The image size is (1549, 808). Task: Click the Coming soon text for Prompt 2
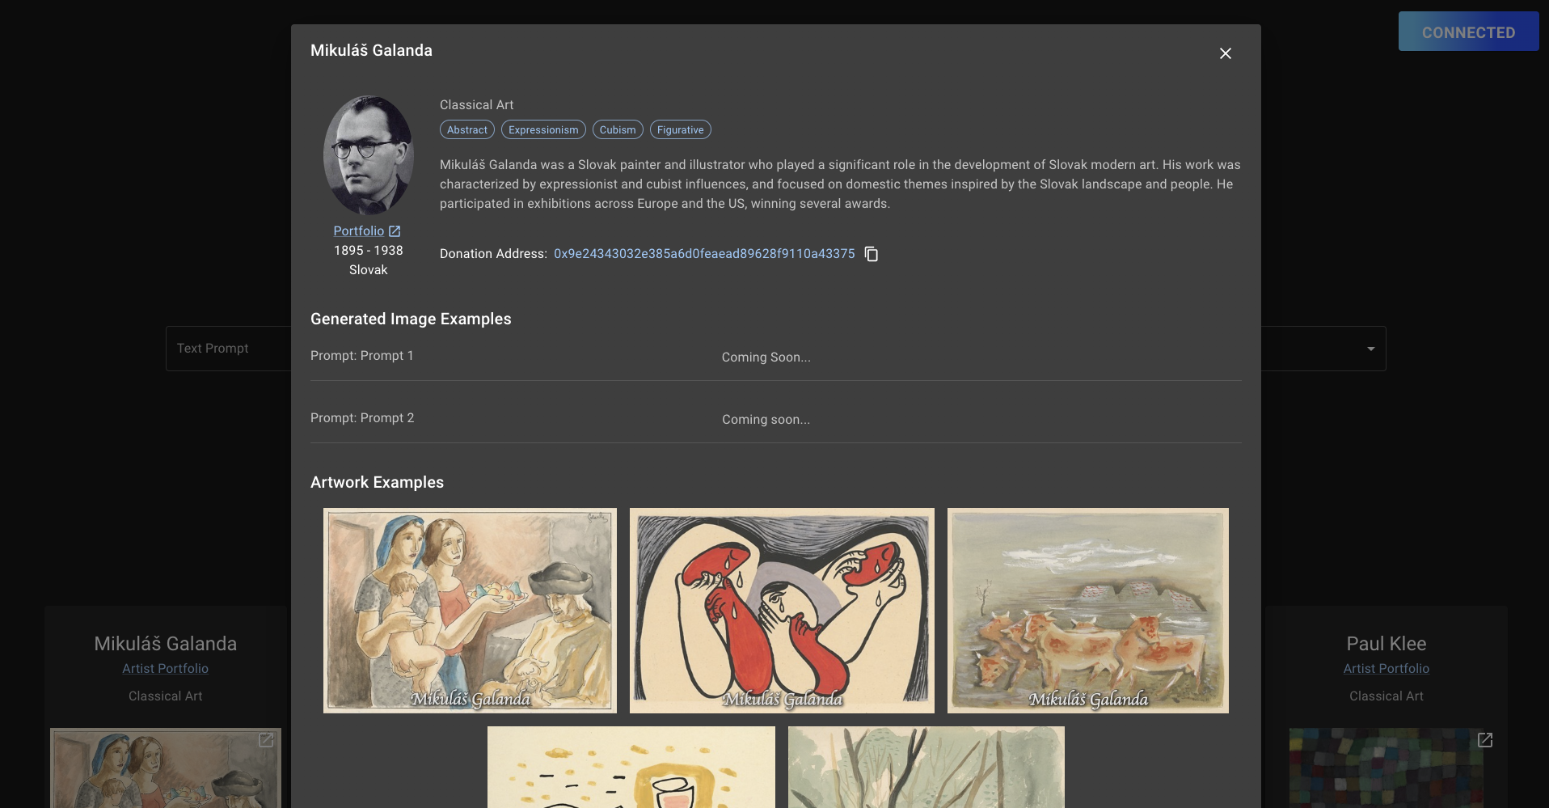tap(766, 420)
